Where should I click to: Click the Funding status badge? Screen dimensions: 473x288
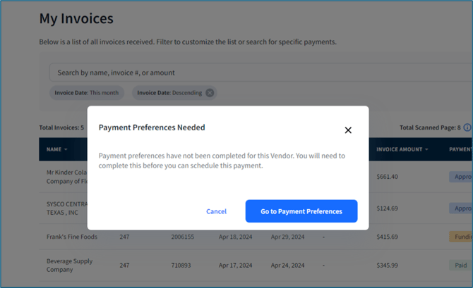460,237
